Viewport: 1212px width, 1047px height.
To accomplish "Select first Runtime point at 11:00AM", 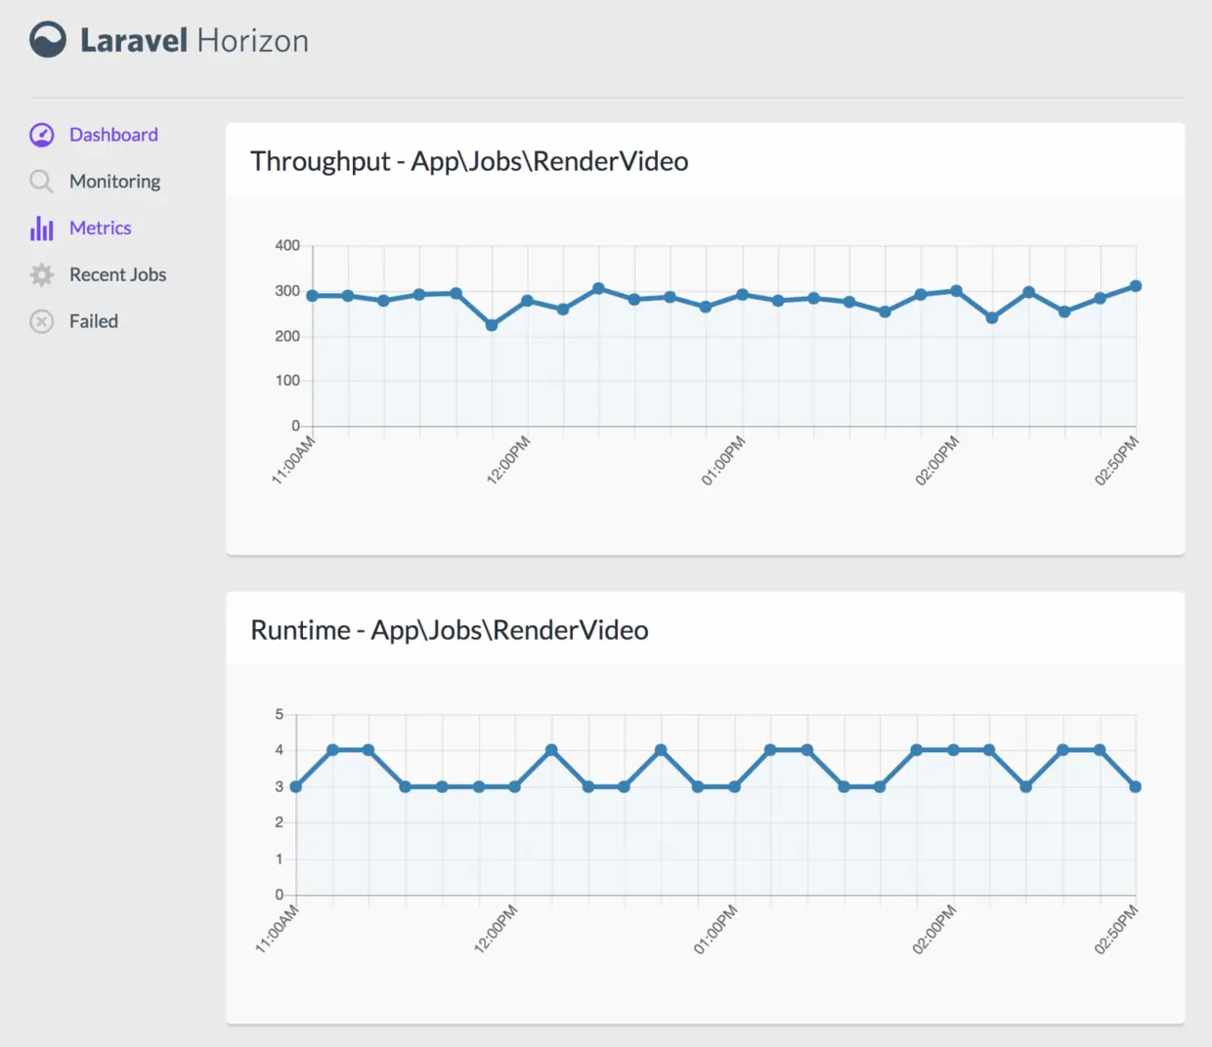I will [x=296, y=786].
